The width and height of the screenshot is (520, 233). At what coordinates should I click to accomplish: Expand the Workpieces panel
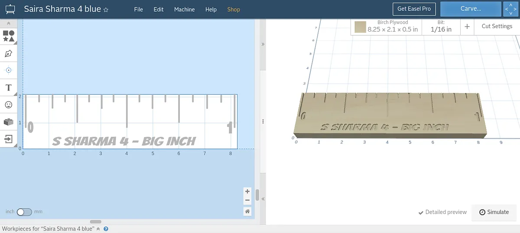[98, 229]
